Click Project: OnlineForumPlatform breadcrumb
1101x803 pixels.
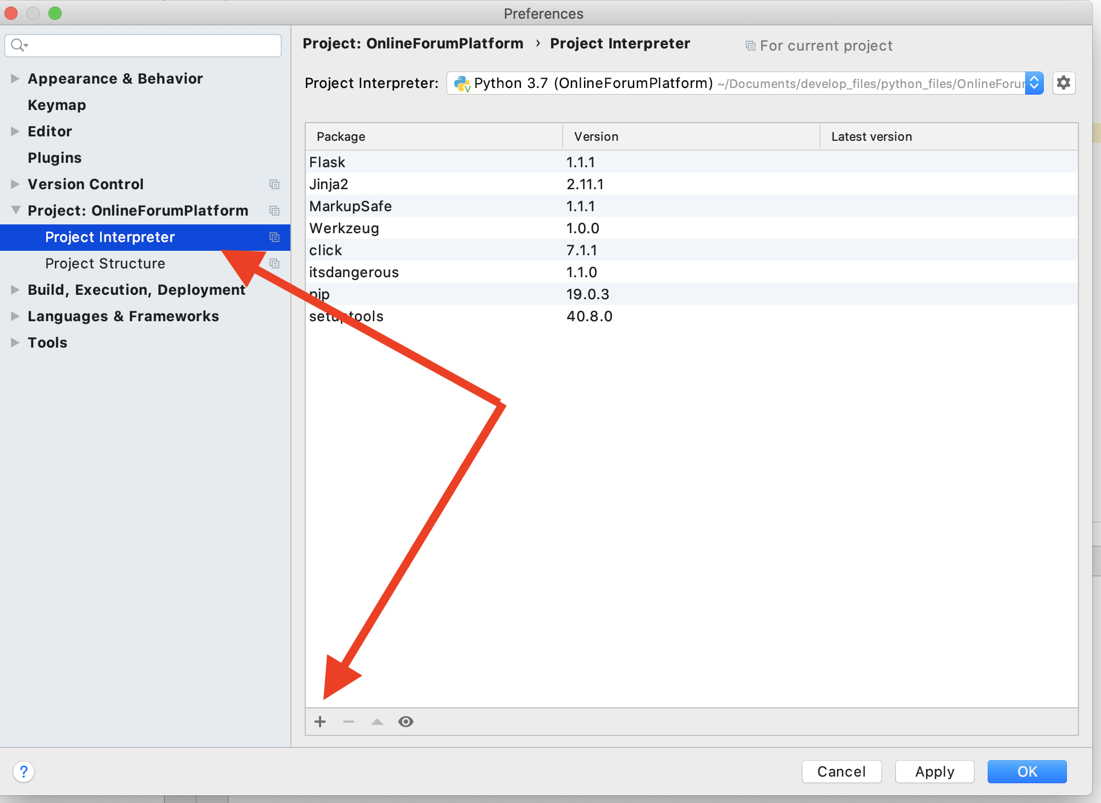[x=413, y=43]
